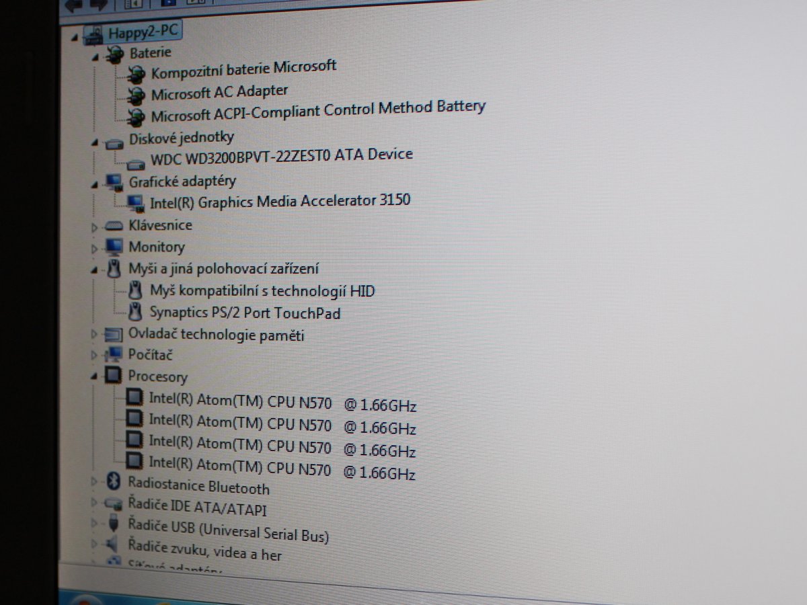
Task: Expand the Klávesnice category
Action: 95,228
